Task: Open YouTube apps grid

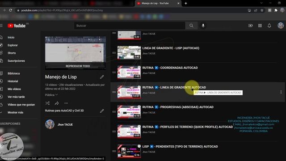Action: (260, 25)
